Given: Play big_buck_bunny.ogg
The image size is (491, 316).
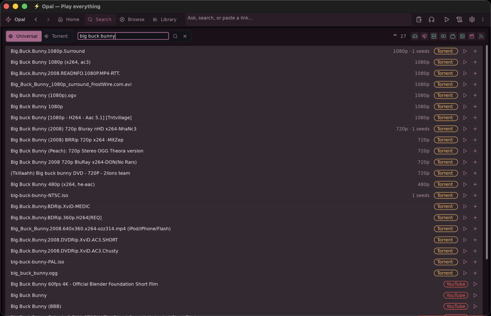Looking at the screenshot, I should 465,273.
